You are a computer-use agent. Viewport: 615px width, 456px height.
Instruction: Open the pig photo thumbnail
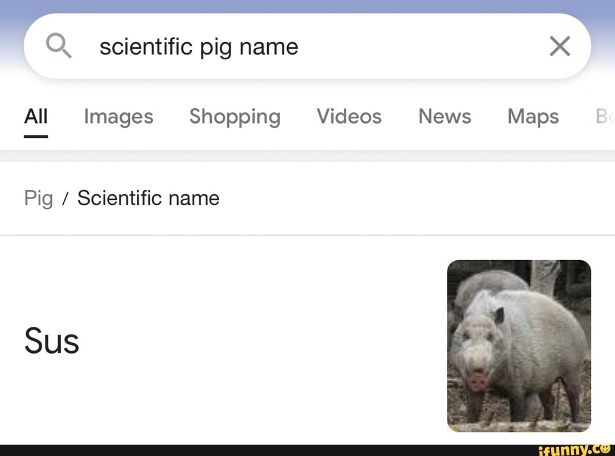519,346
